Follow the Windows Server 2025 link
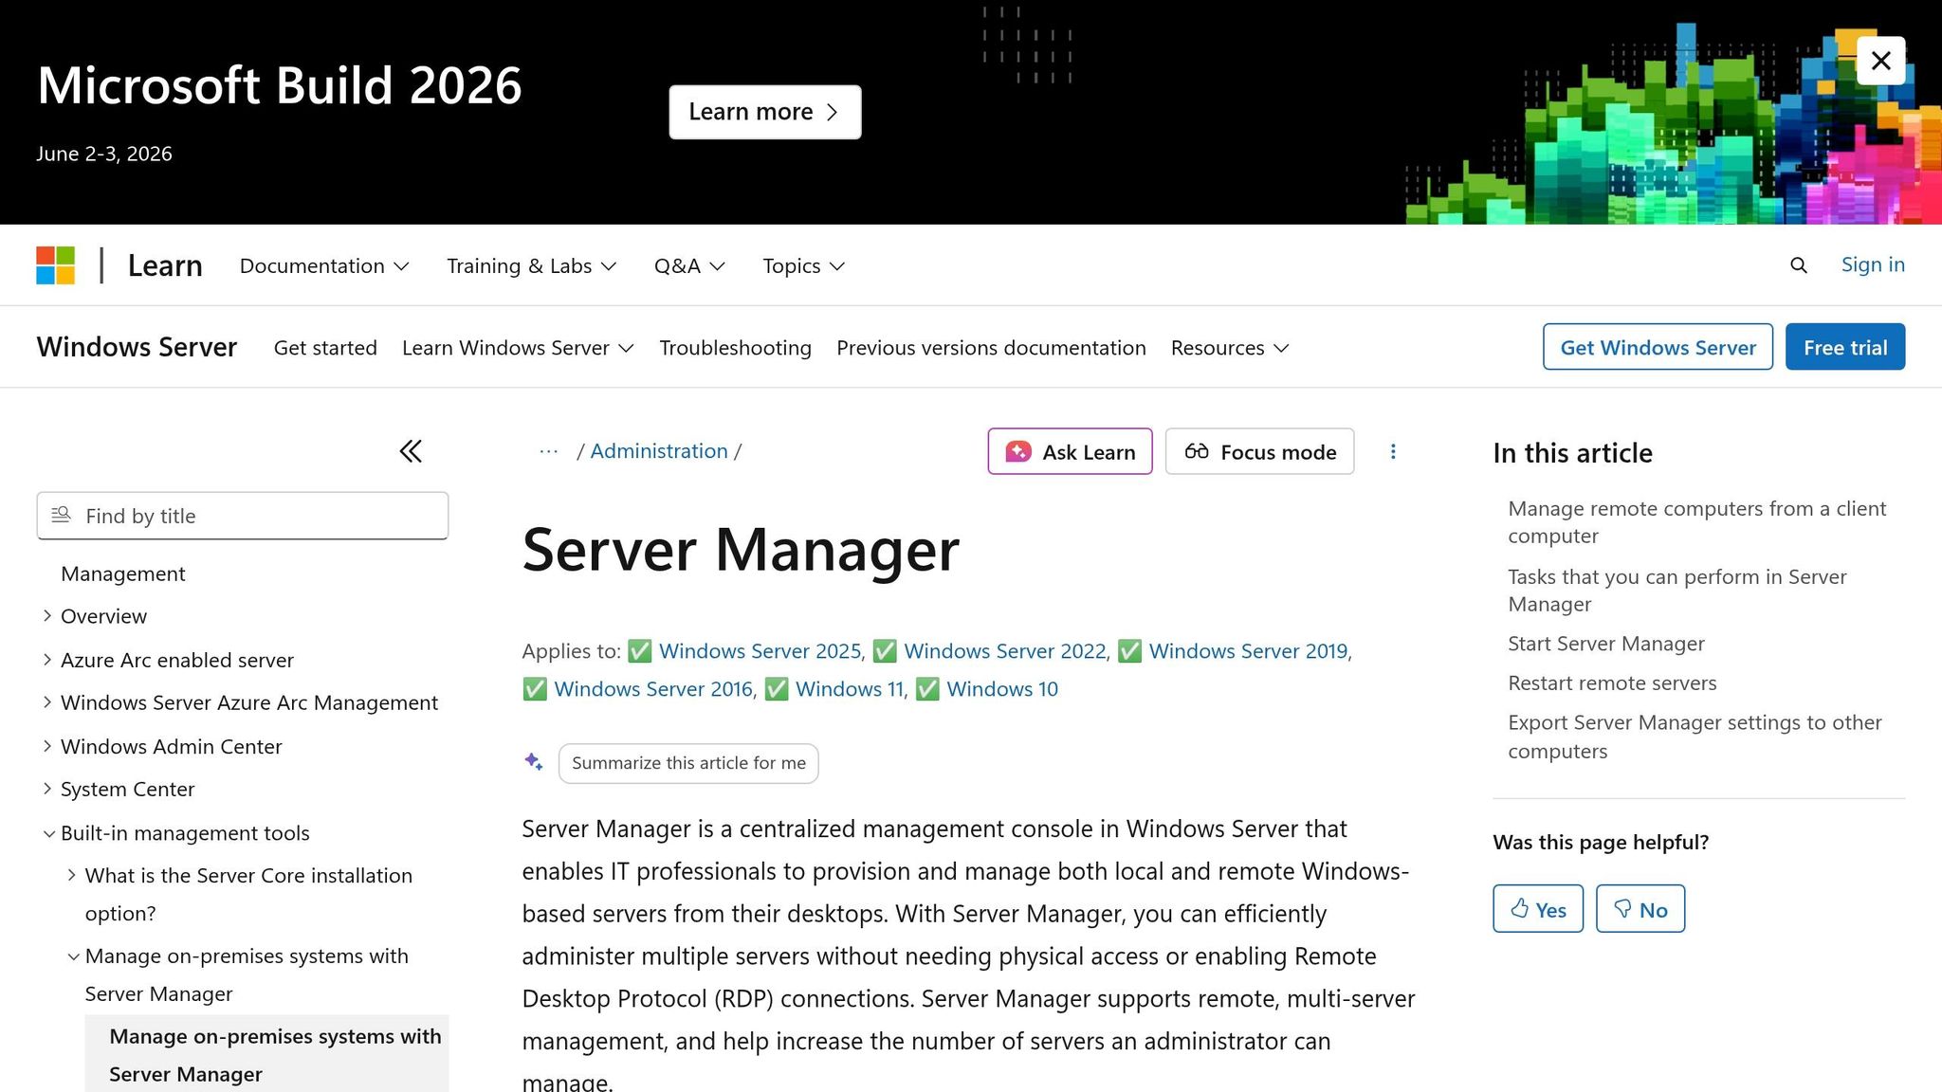Viewport: 1942px width, 1092px height. pyautogui.click(x=759, y=650)
